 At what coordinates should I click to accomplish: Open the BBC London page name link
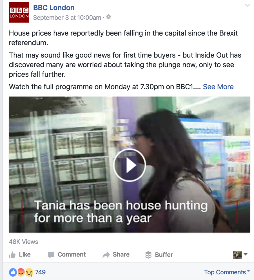(x=54, y=8)
